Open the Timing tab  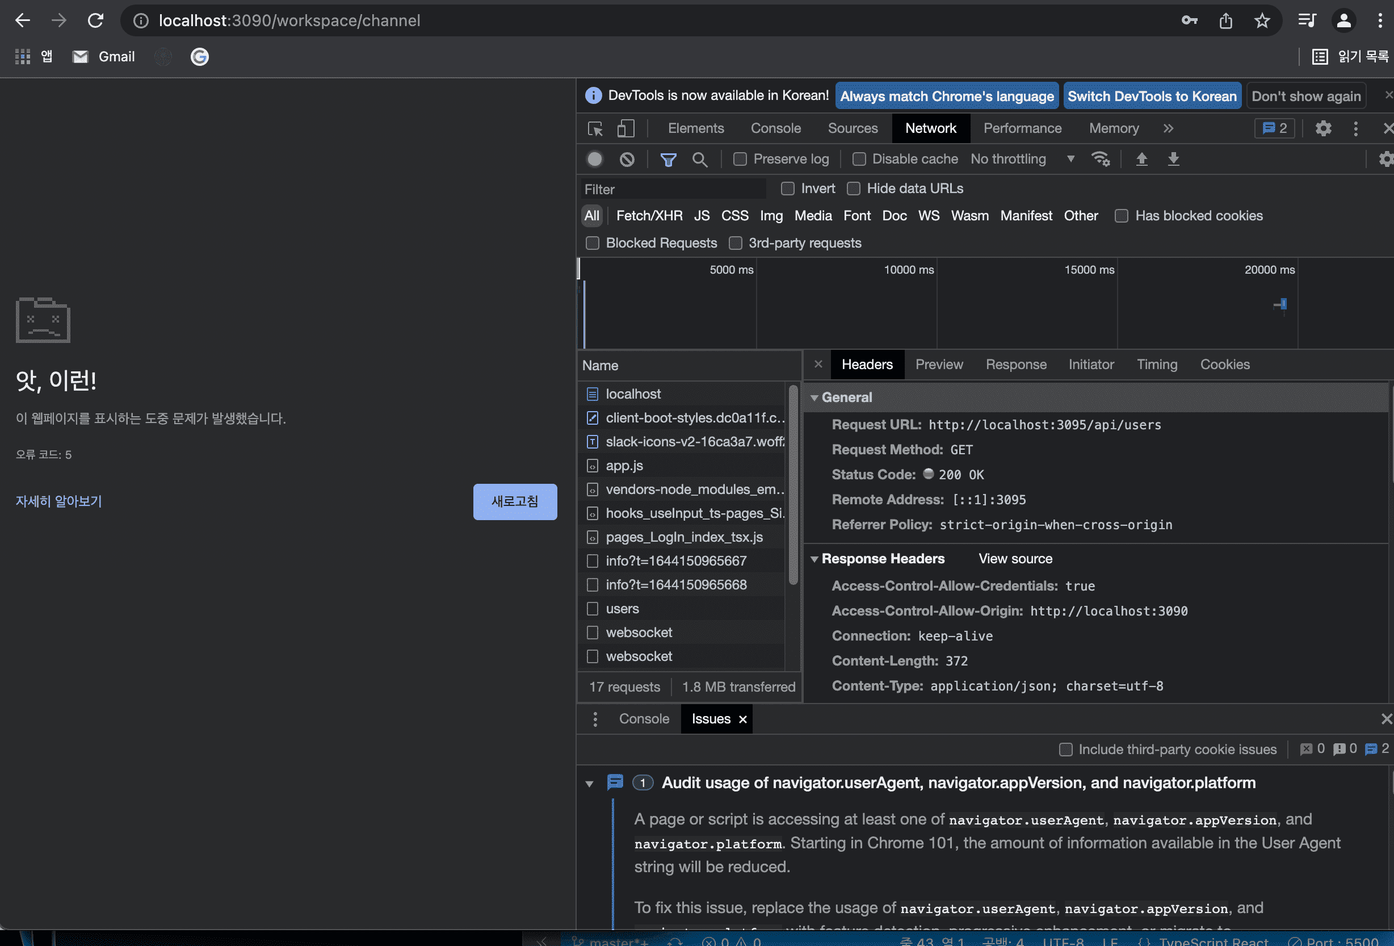point(1157,365)
